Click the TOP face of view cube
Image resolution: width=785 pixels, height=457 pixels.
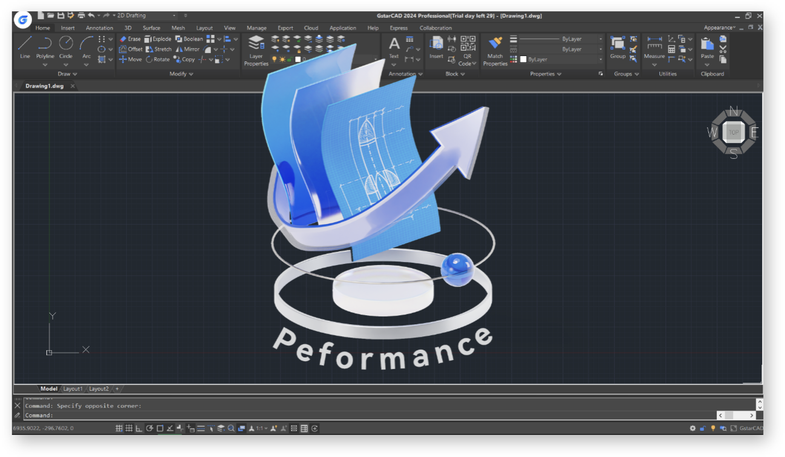[x=733, y=132]
